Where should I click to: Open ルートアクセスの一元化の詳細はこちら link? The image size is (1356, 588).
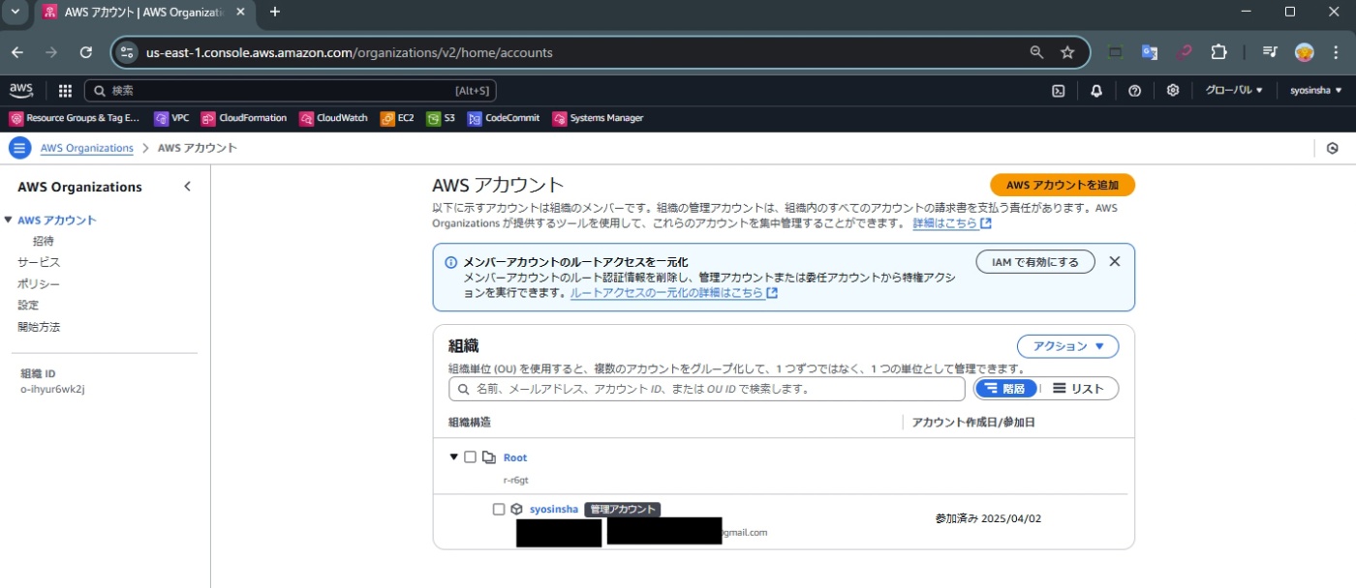pos(674,293)
